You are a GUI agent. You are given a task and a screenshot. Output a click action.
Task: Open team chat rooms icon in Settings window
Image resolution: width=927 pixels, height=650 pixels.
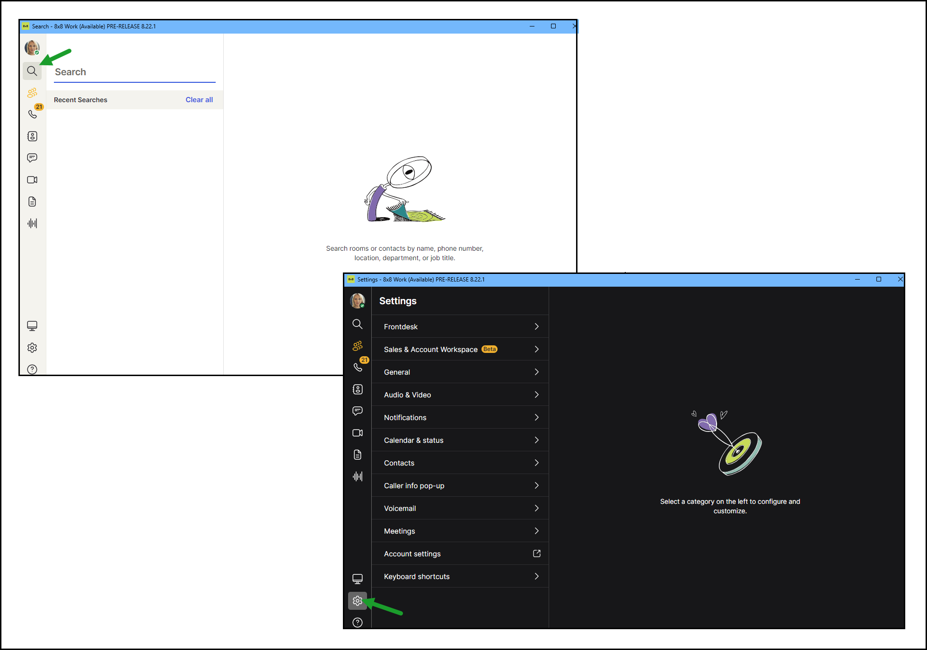pos(358,346)
